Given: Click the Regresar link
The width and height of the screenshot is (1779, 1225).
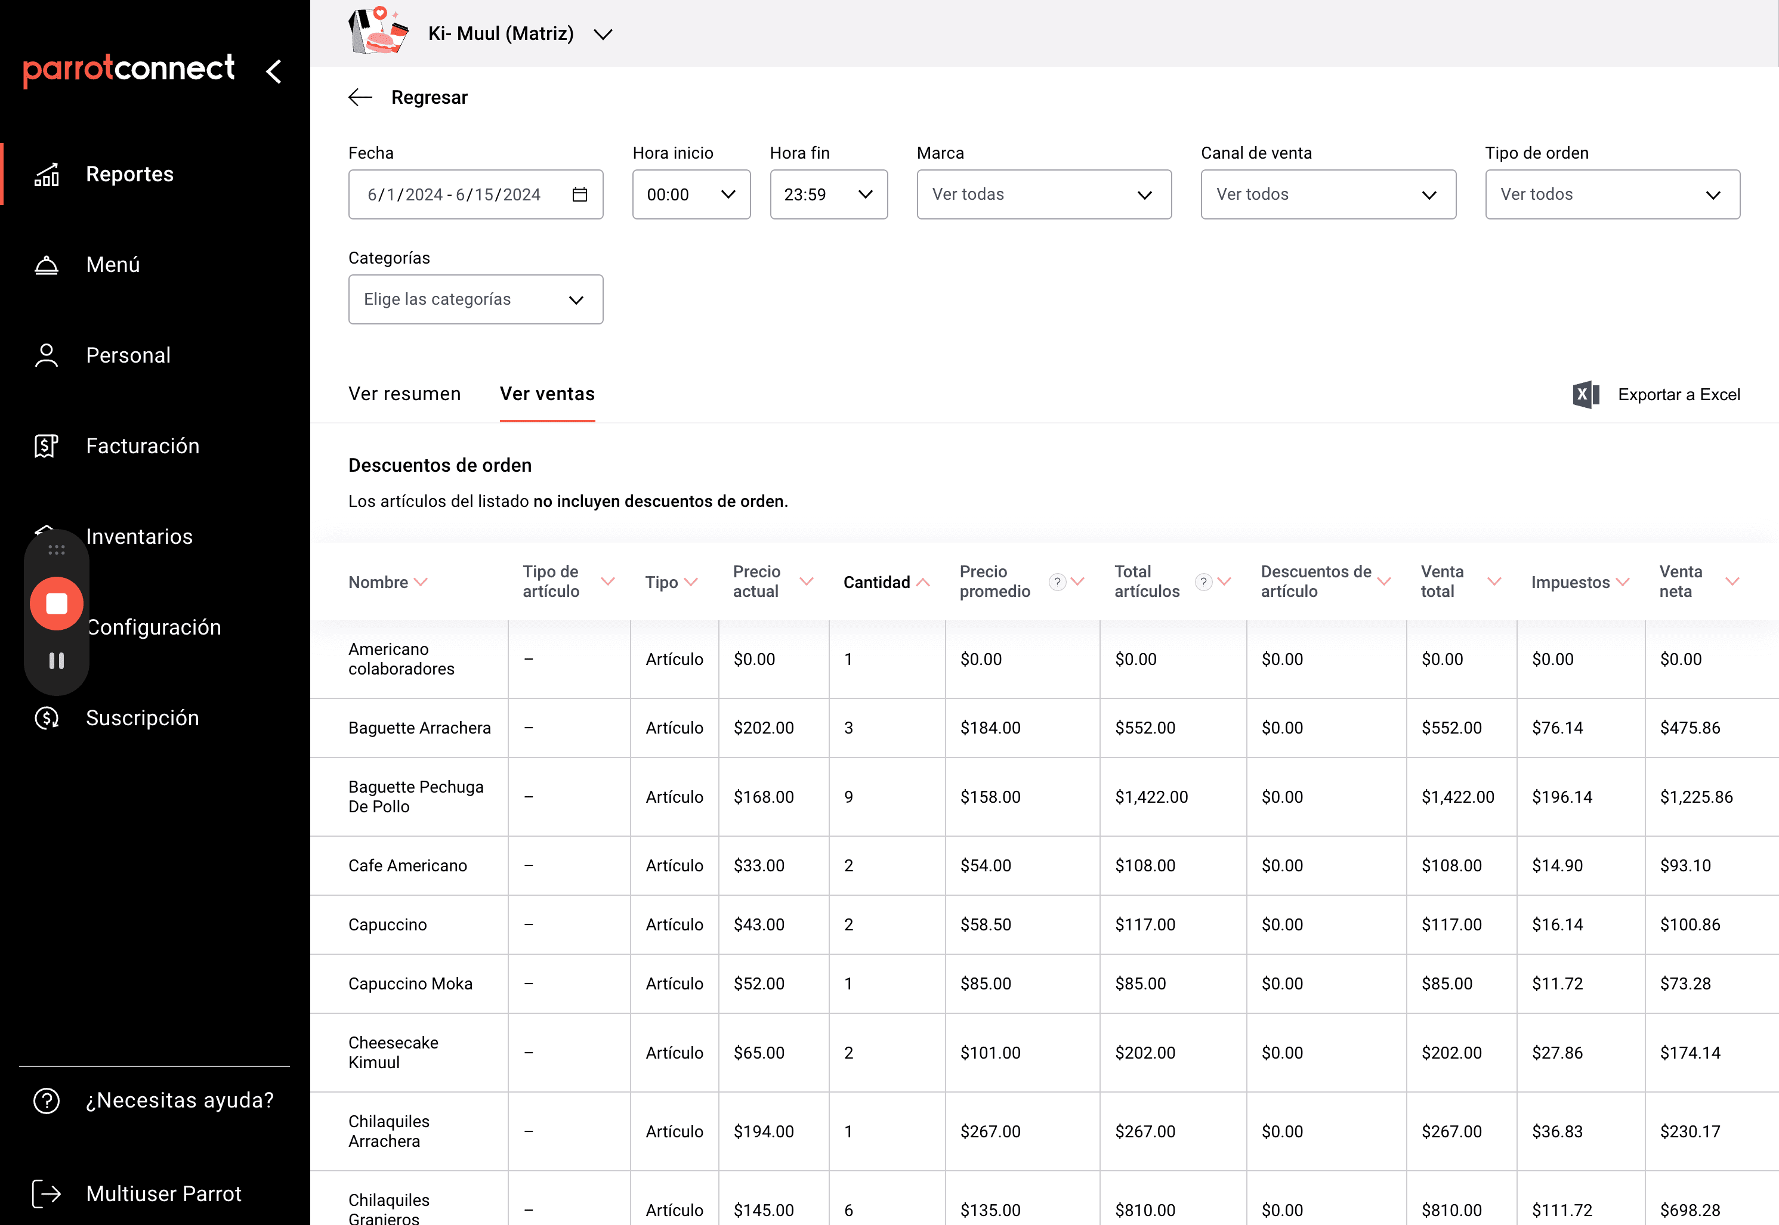Looking at the screenshot, I should (x=429, y=97).
